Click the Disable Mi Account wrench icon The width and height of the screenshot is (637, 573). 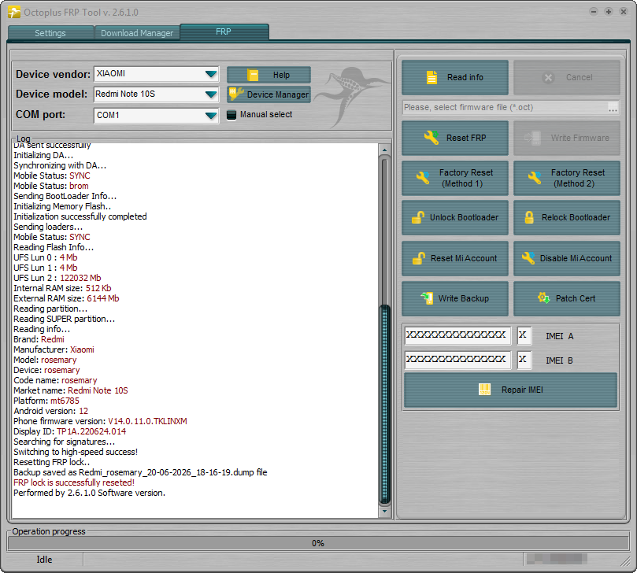tap(528, 258)
